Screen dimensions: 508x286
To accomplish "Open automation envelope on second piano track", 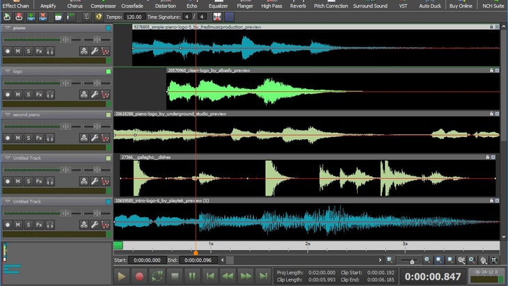I will click(x=105, y=138).
